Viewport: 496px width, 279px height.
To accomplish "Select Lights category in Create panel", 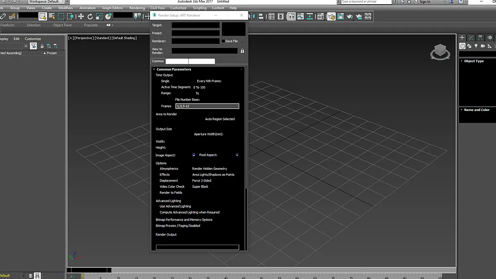I will pyautogui.click(x=476, y=46).
